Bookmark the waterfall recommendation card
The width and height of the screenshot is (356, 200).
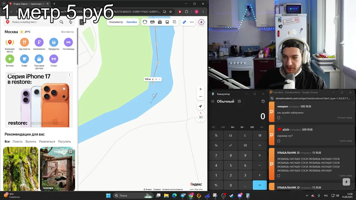[x=34, y=151]
